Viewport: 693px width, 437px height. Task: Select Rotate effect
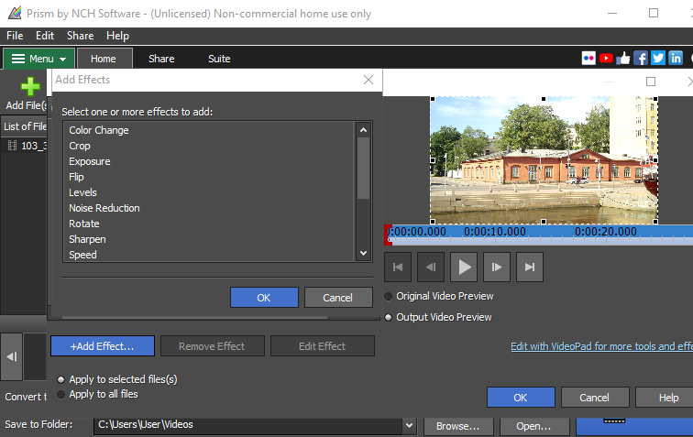84,224
